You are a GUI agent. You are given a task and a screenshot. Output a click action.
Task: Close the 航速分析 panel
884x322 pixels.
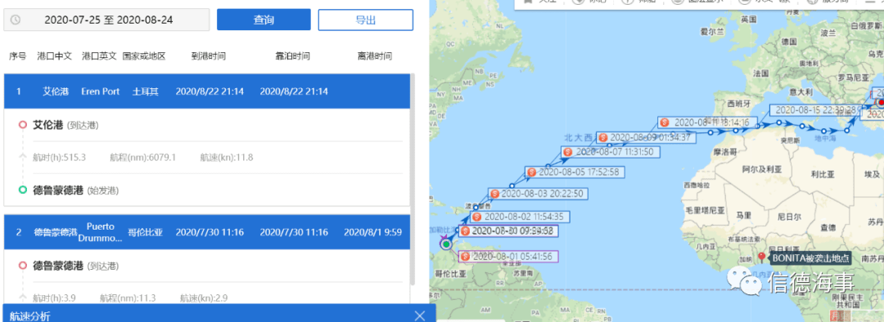tap(419, 315)
